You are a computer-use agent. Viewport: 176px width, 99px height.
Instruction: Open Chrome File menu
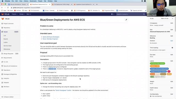(13, 1)
